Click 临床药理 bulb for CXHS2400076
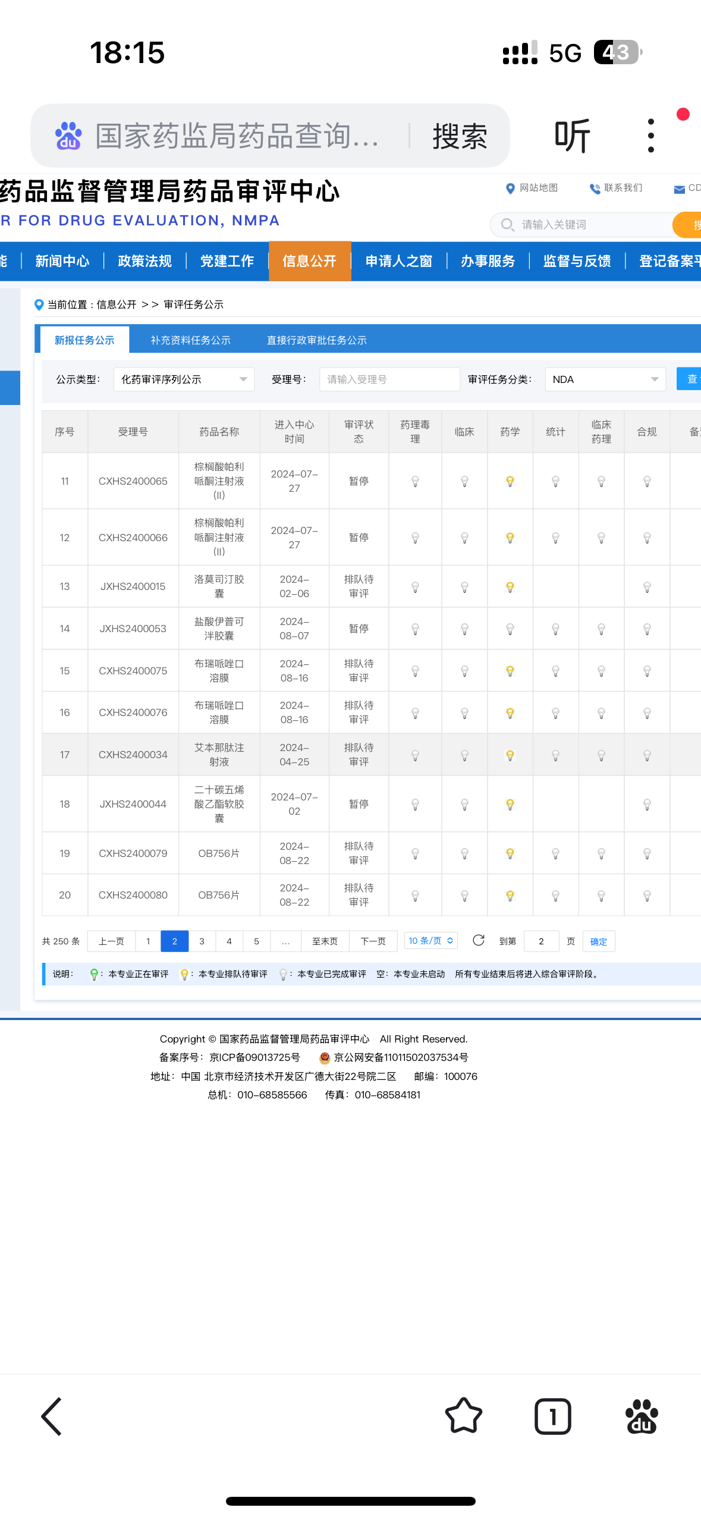Screen dimensions: 701x1520 pos(602,713)
